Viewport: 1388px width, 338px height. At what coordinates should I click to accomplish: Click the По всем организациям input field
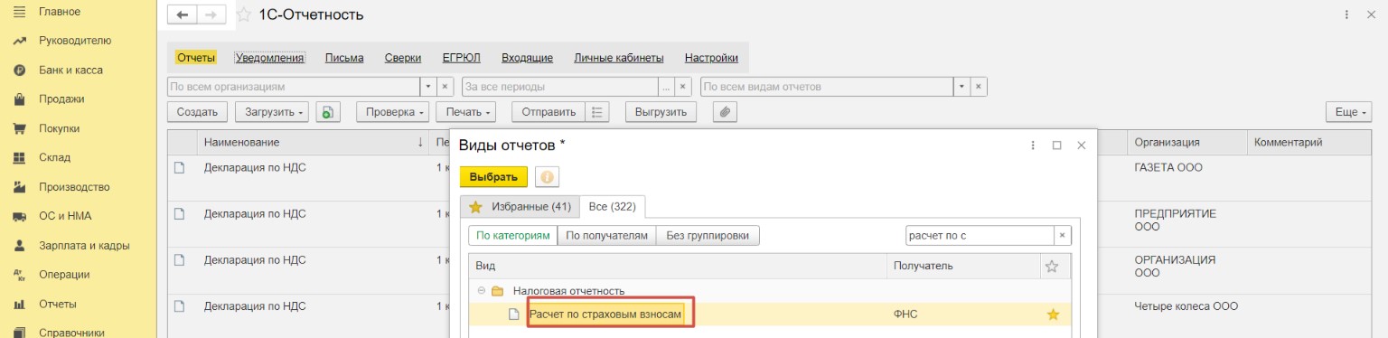[295, 87]
